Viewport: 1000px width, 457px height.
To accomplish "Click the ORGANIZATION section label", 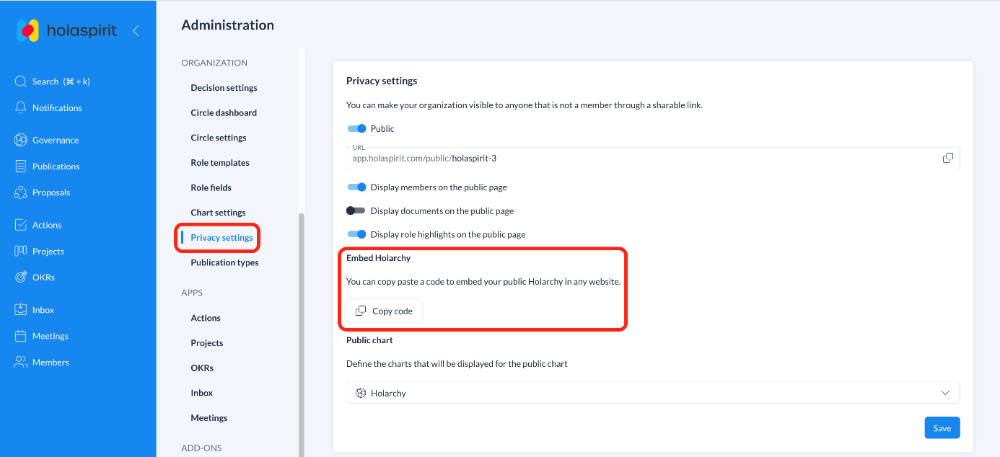I will (x=214, y=63).
